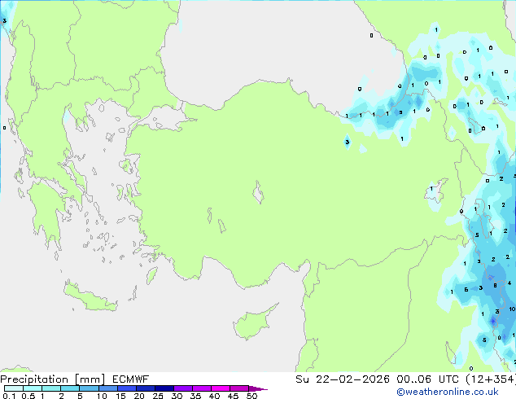The width and height of the screenshot is (516, 399).
Task: Click the '10' precipitation value on the map
Action: 512,309
